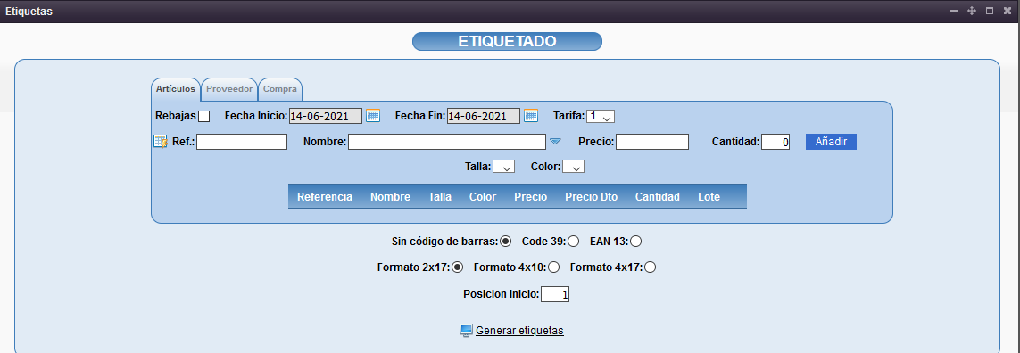Viewport: 1020px width, 353px height.
Task: Click the article search icon beside Ref.
Action: click(x=161, y=141)
